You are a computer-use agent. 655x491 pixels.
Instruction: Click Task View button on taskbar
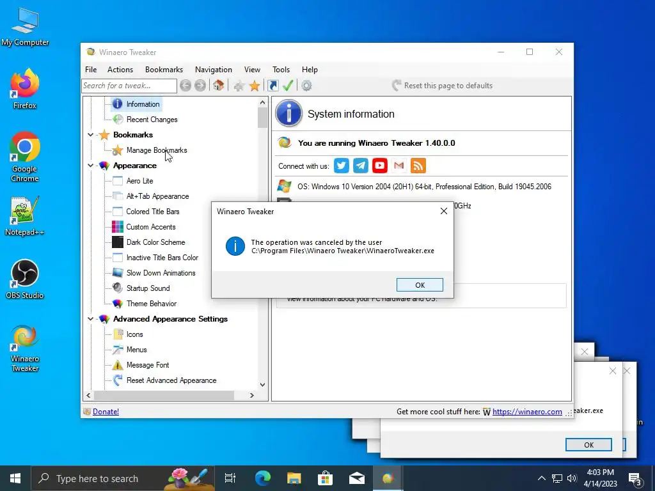[x=230, y=478]
